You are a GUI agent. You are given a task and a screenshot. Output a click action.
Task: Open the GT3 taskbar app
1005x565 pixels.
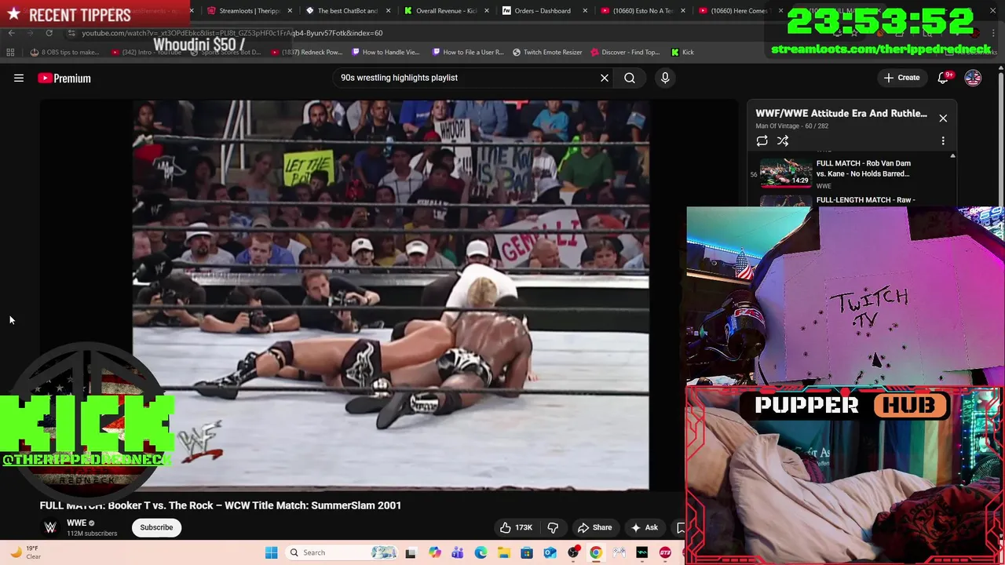pos(665,552)
